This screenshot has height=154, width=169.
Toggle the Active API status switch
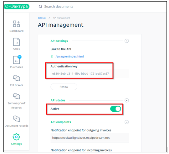point(115,109)
